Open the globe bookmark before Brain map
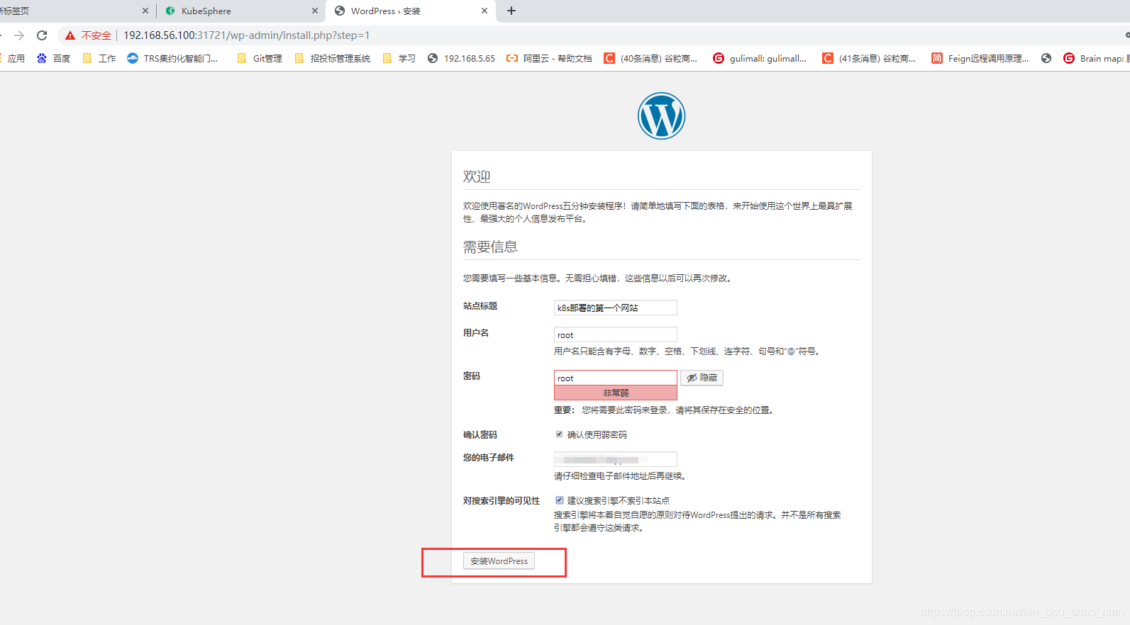The height and width of the screenshot is (625, 1130). (1046, 58)
